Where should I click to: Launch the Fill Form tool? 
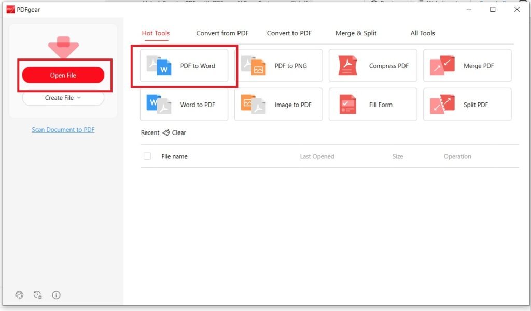(372, 104)
